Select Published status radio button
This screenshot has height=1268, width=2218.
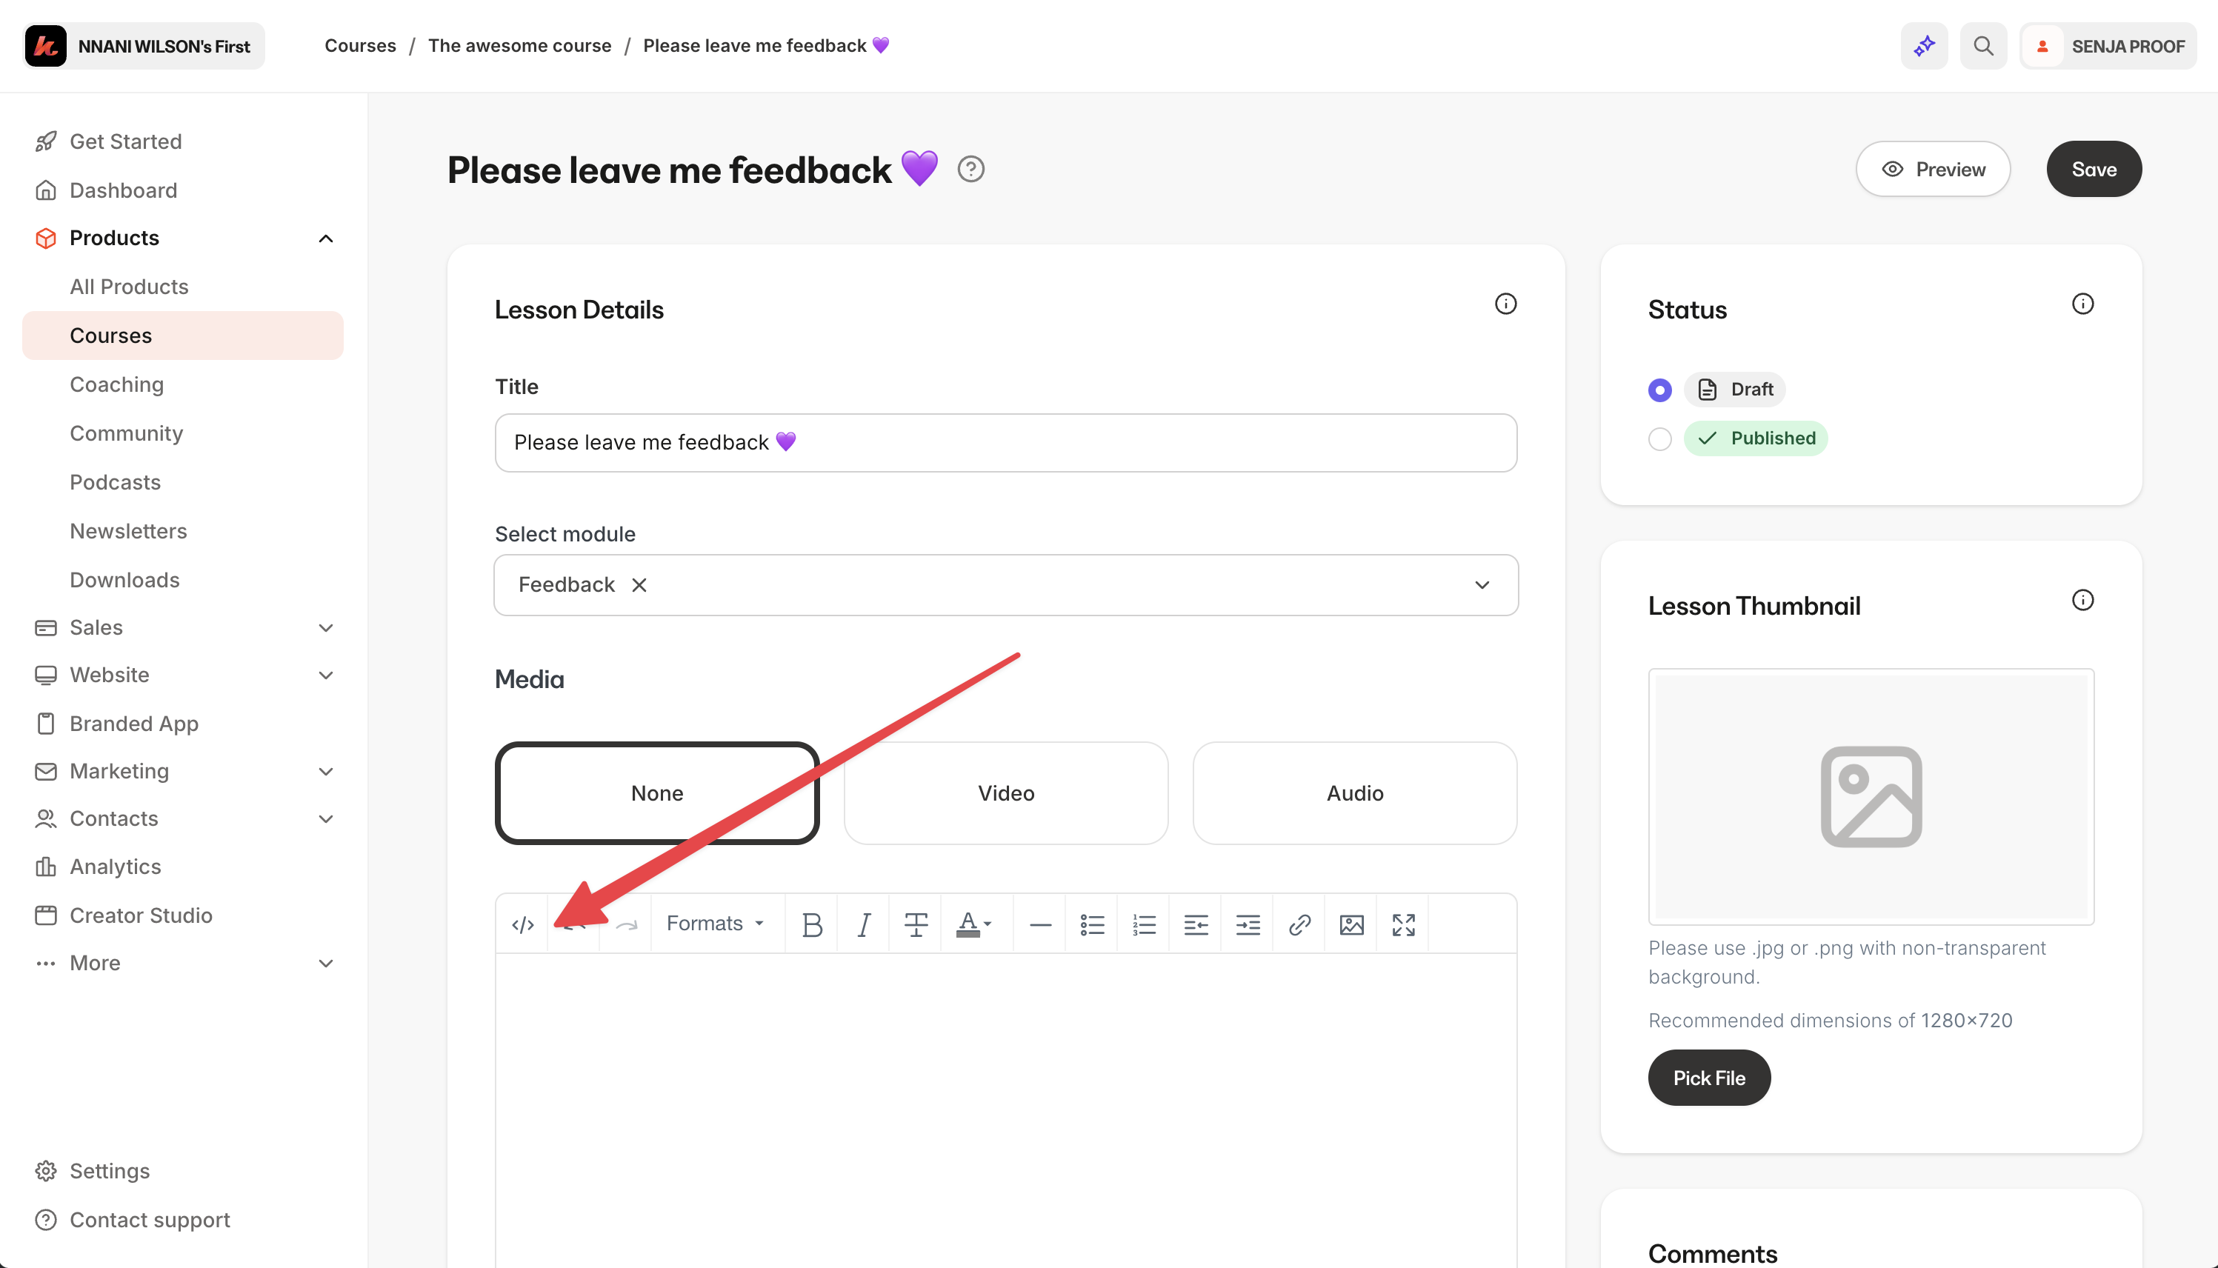[x=1659, y=438]
